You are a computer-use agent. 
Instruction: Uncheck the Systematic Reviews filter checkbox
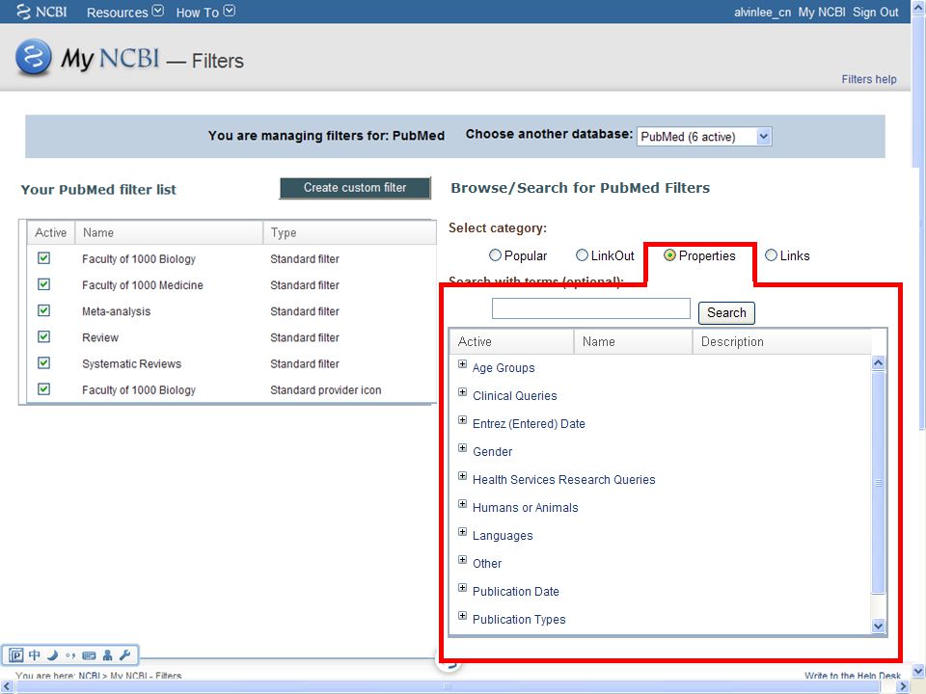(x=43, y=363)
